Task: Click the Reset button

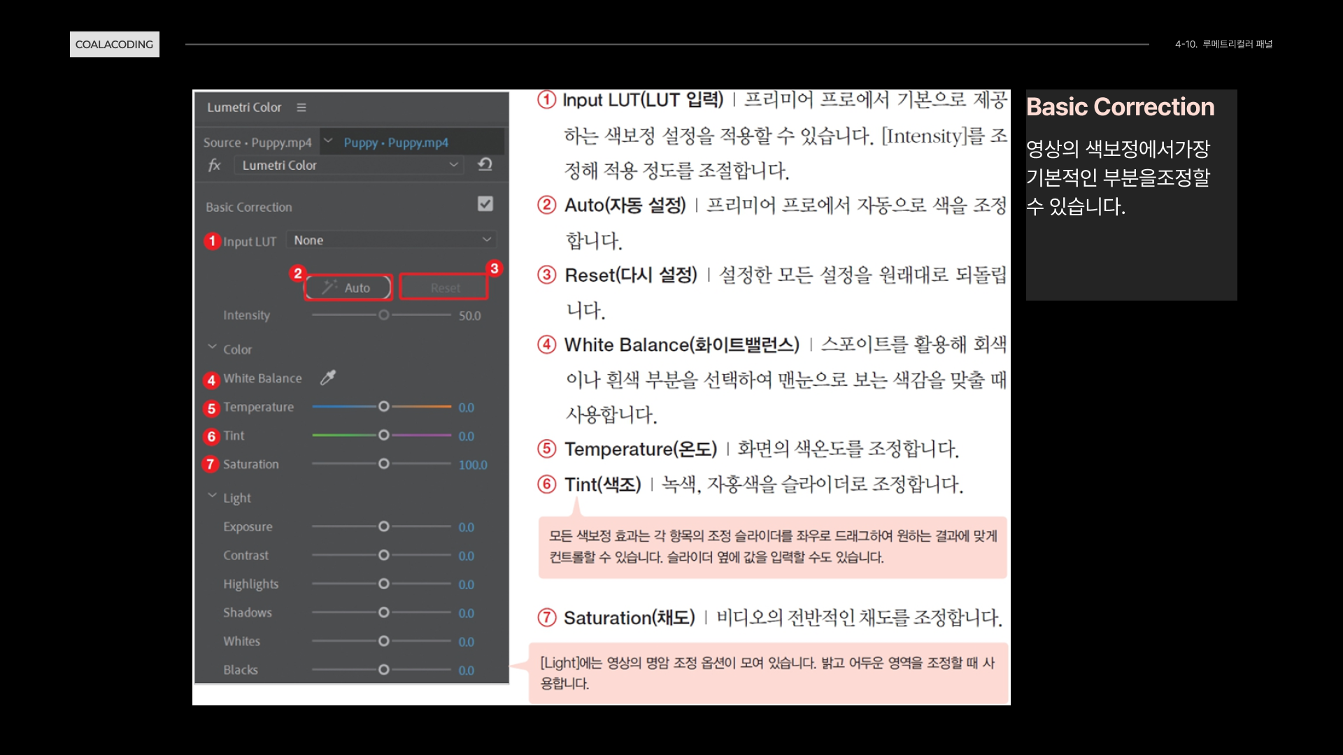Action: (x=445, y=288)
